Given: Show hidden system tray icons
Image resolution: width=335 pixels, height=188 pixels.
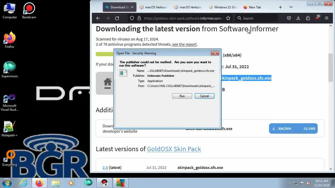Looking at the screenshot, I should (289, 183).
